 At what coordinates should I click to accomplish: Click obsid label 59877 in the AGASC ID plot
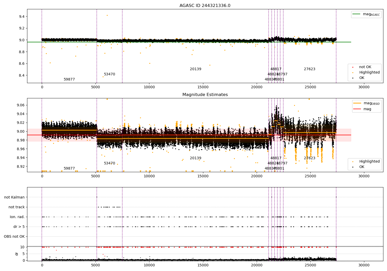69,79
